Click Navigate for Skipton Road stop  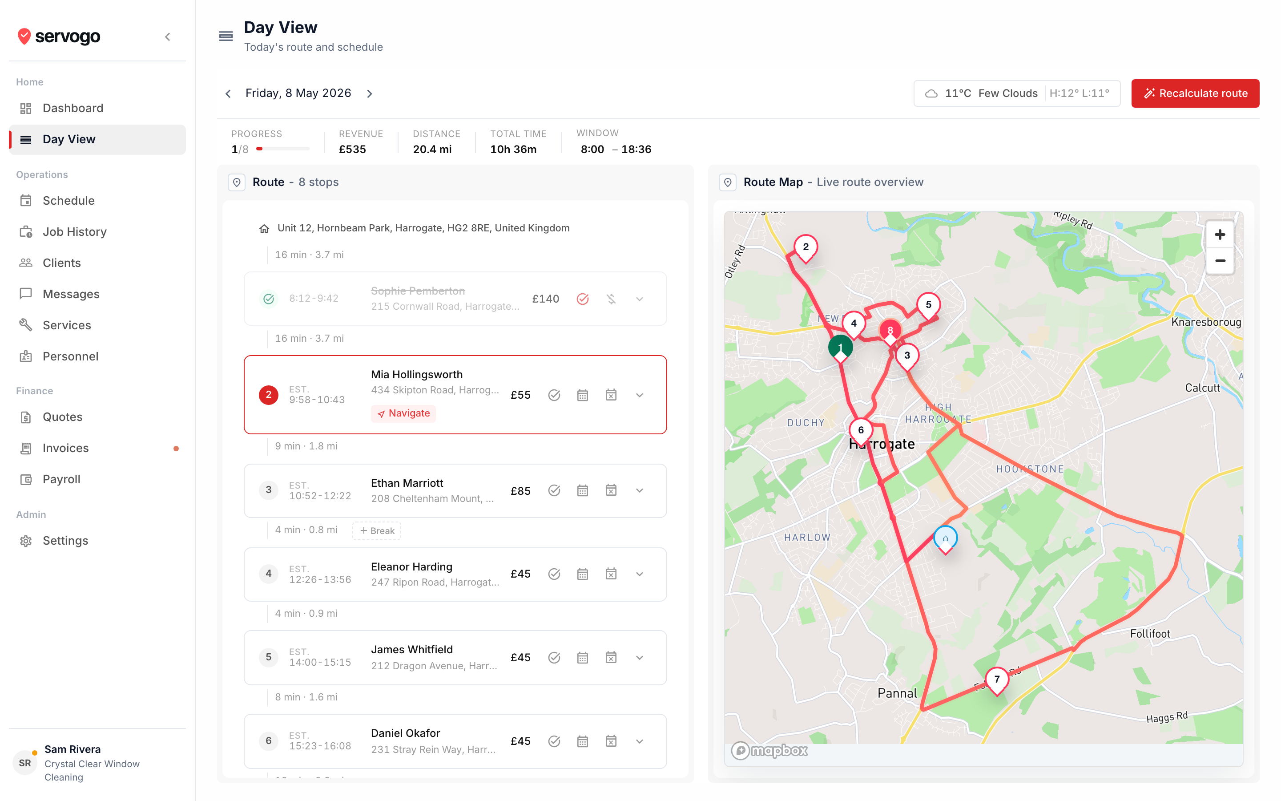403,413
